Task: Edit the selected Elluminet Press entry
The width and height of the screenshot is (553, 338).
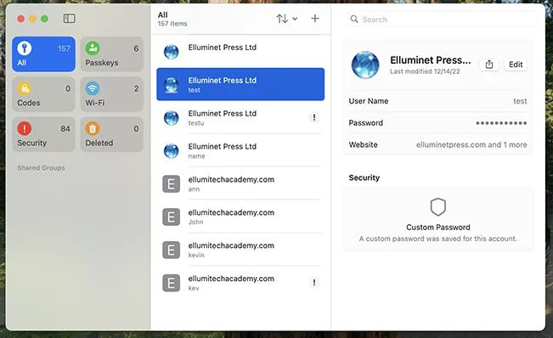Action: 516,65
